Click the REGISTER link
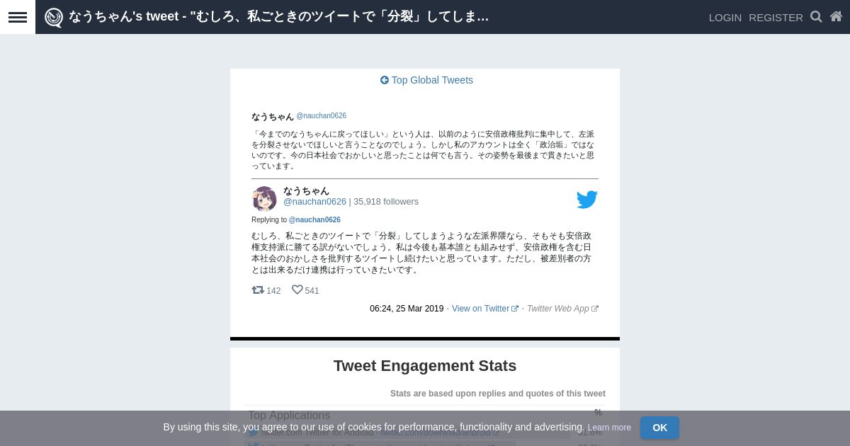This screenshot has width=850, height=446. (x=776, y=17)
